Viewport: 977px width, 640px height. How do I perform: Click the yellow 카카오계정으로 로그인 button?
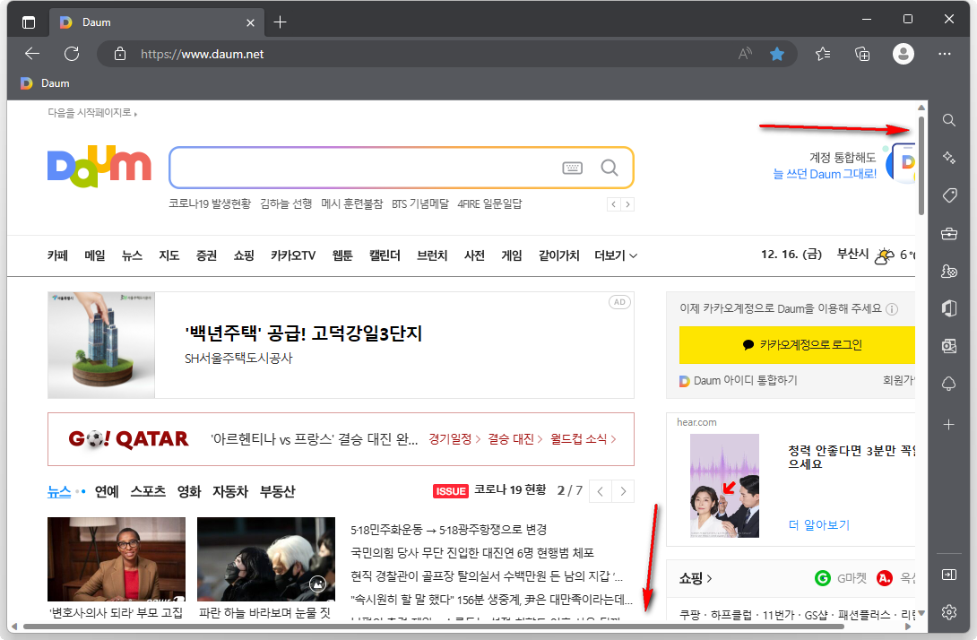pyautogui.click(x=797, y=345)
